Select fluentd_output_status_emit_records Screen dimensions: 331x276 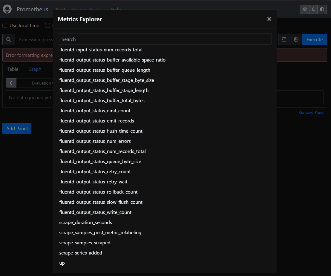[97, 121]
